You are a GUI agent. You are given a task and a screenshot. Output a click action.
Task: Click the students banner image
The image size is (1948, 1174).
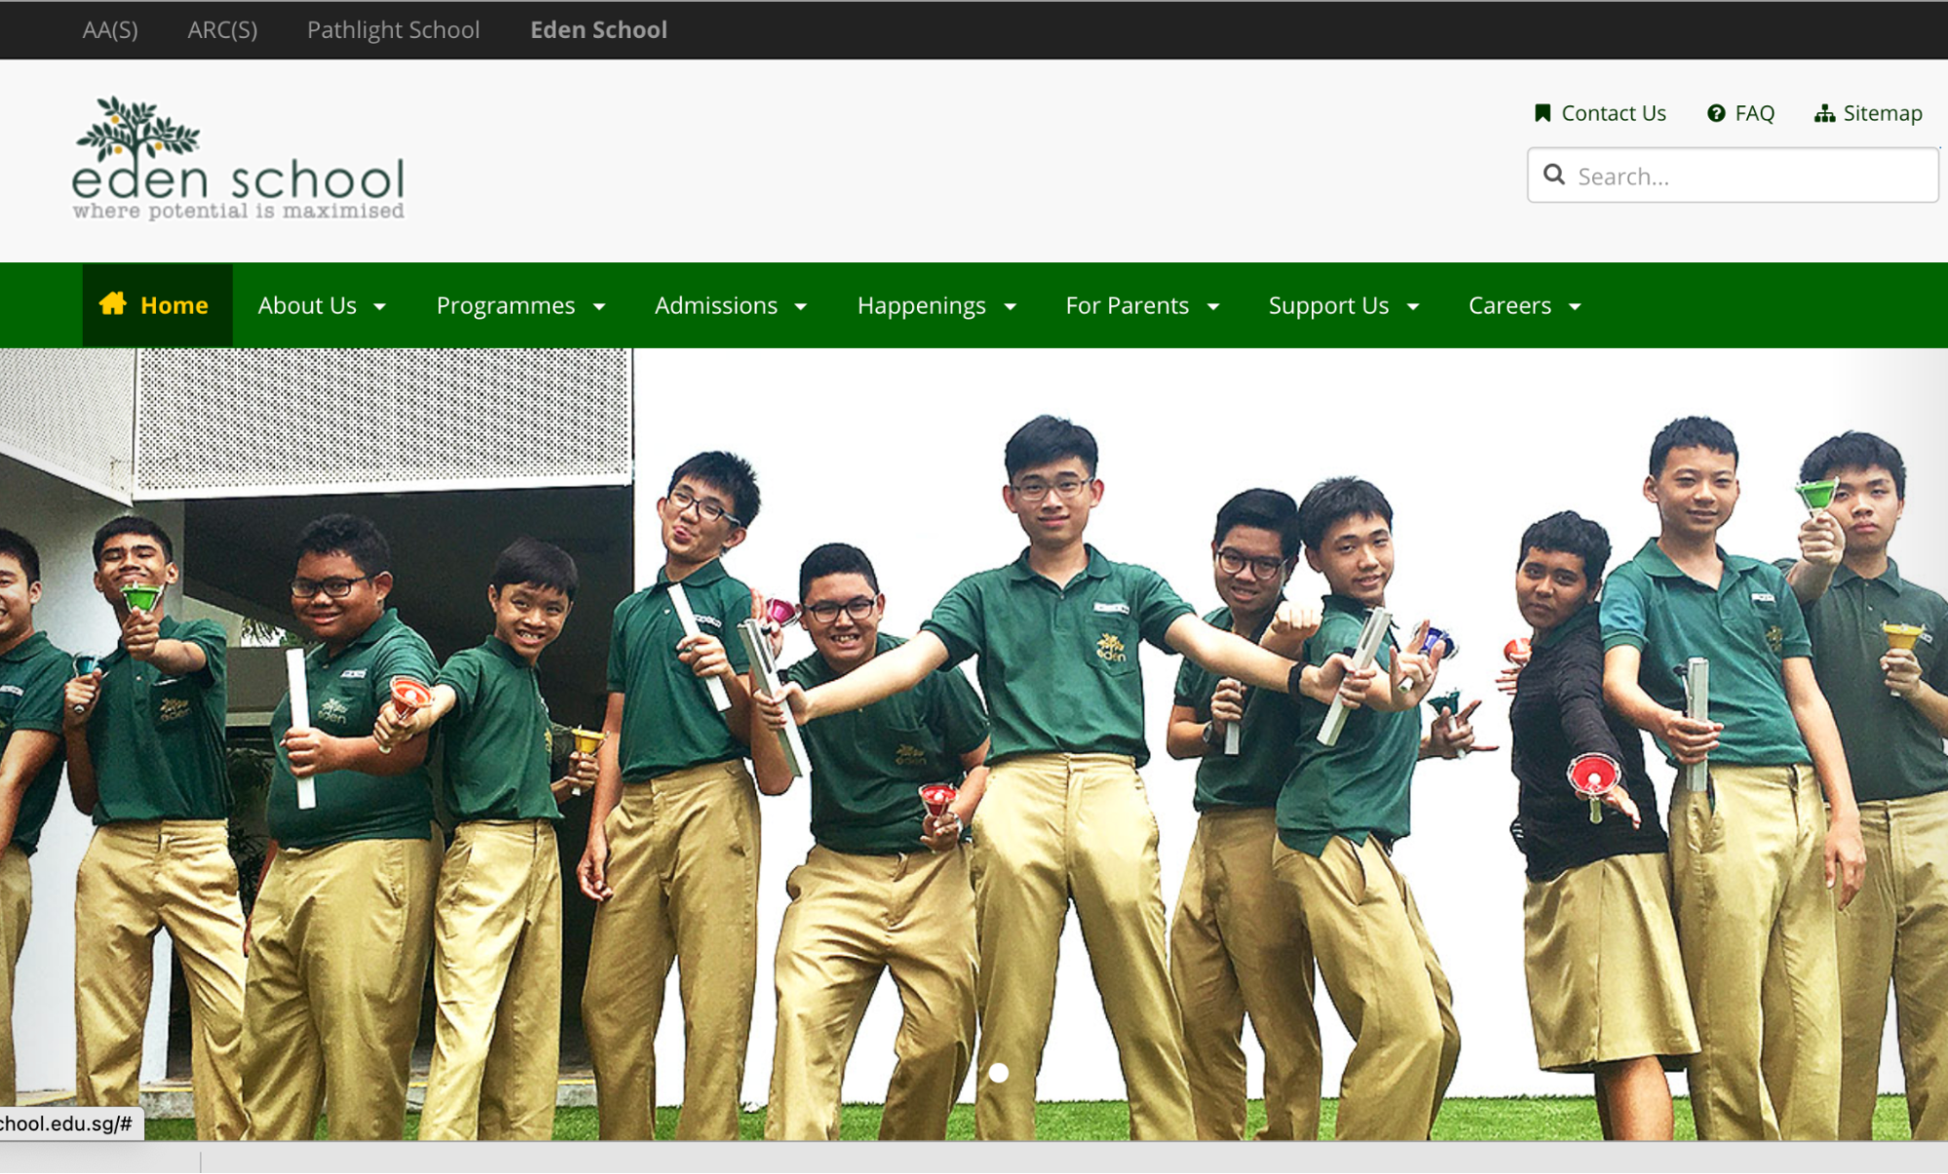[974, 740]
